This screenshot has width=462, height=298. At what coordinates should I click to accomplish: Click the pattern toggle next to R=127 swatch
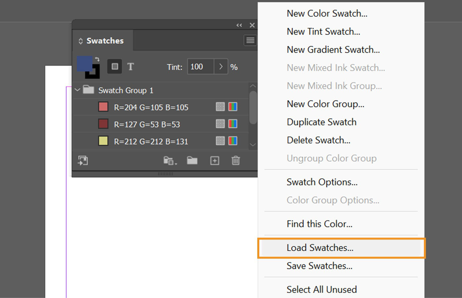(x=220, y=124)
